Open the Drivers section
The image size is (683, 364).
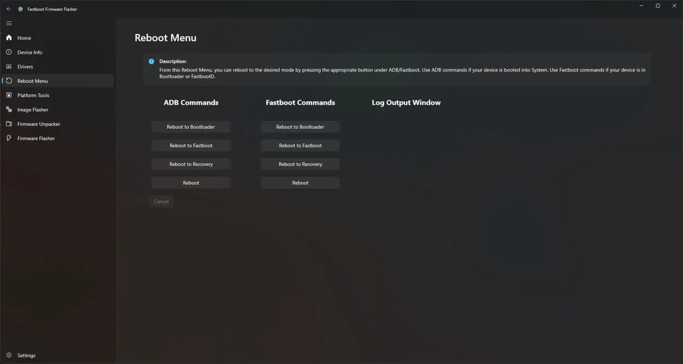[x=58, y=67]
